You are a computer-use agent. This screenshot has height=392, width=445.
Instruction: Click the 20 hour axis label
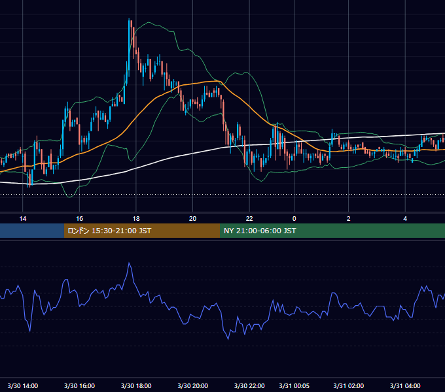pyautogui.click(x=192, y=219)
